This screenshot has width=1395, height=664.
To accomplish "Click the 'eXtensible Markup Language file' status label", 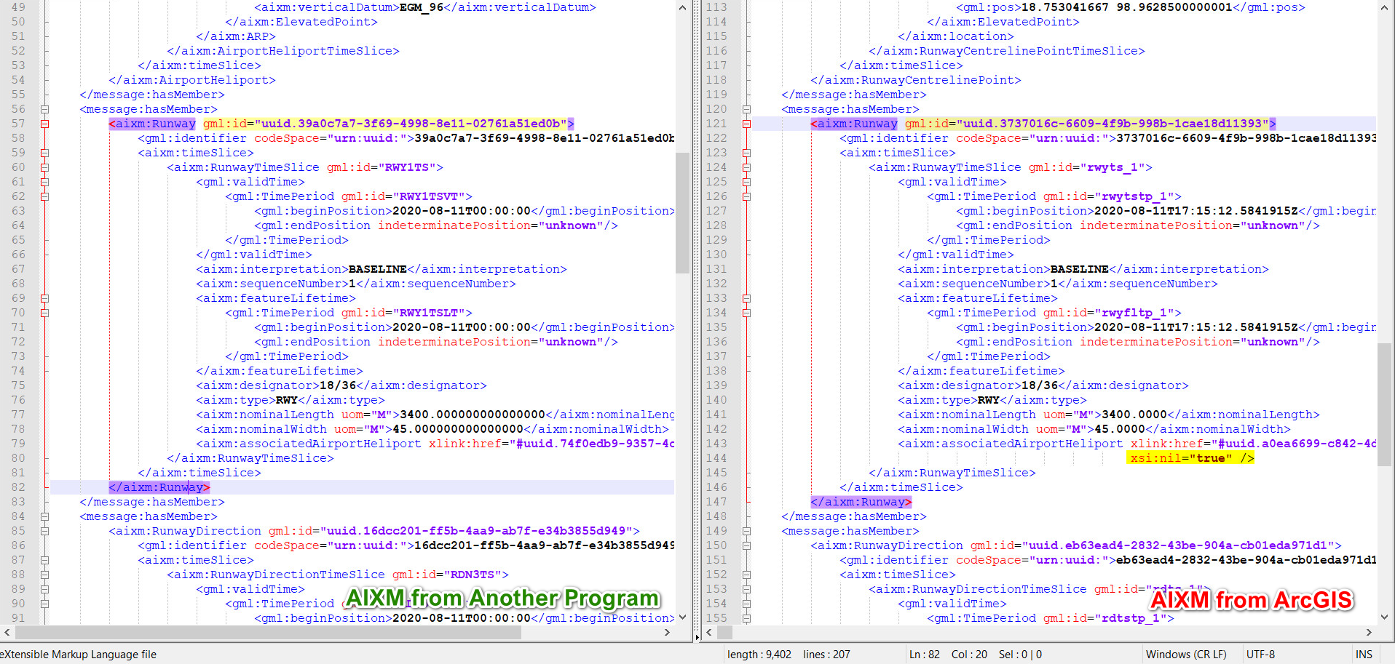I will coord(78,655).
